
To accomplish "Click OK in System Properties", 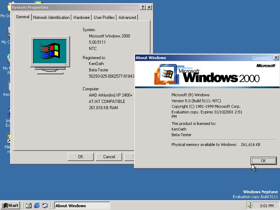I will [80, 157].
